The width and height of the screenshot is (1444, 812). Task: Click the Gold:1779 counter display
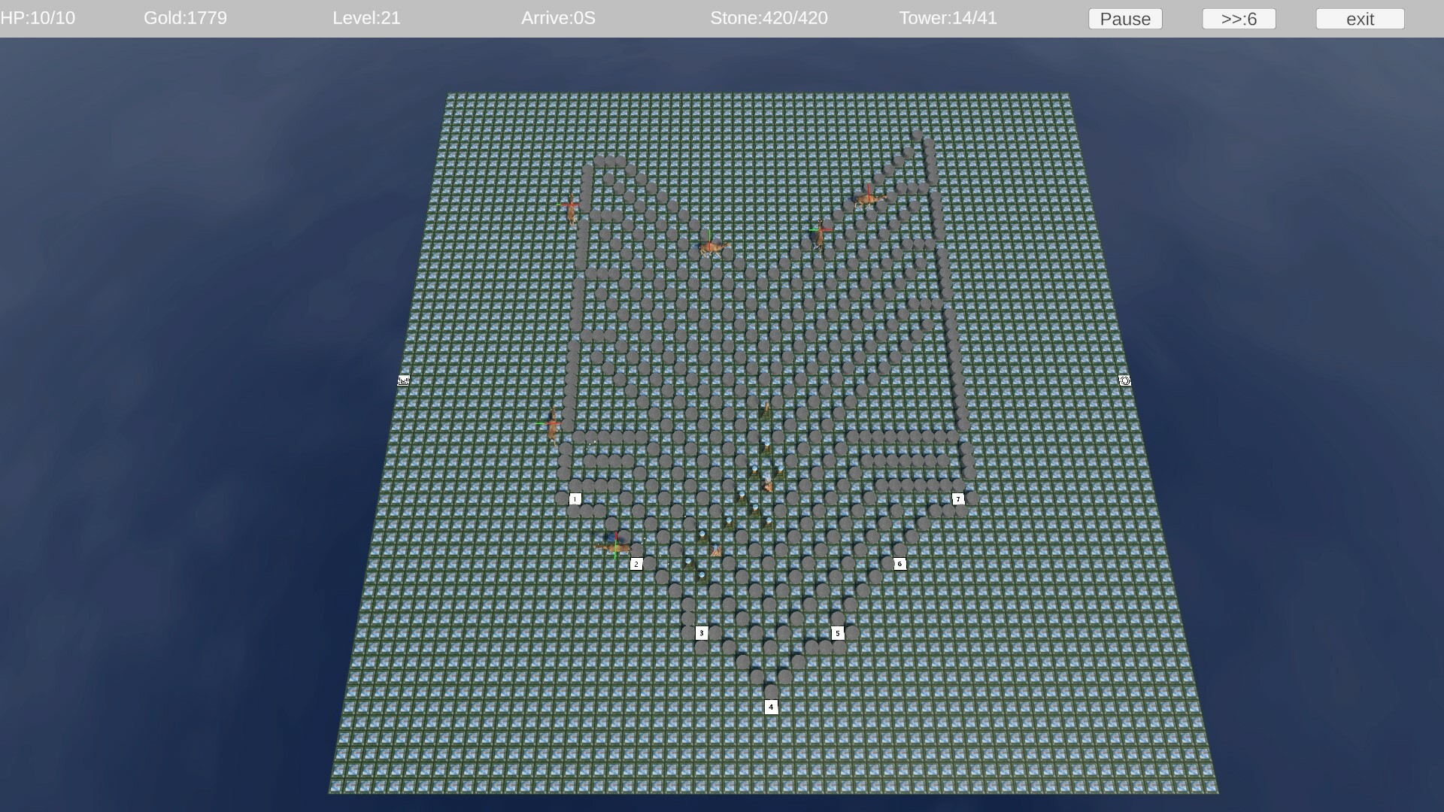[185, 18]
